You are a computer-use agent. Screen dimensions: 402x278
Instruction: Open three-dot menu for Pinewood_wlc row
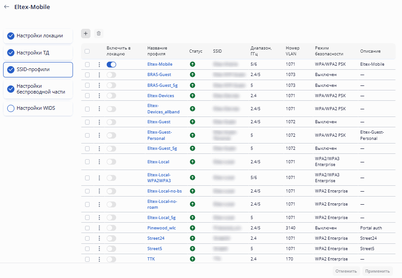click(99, 228)
